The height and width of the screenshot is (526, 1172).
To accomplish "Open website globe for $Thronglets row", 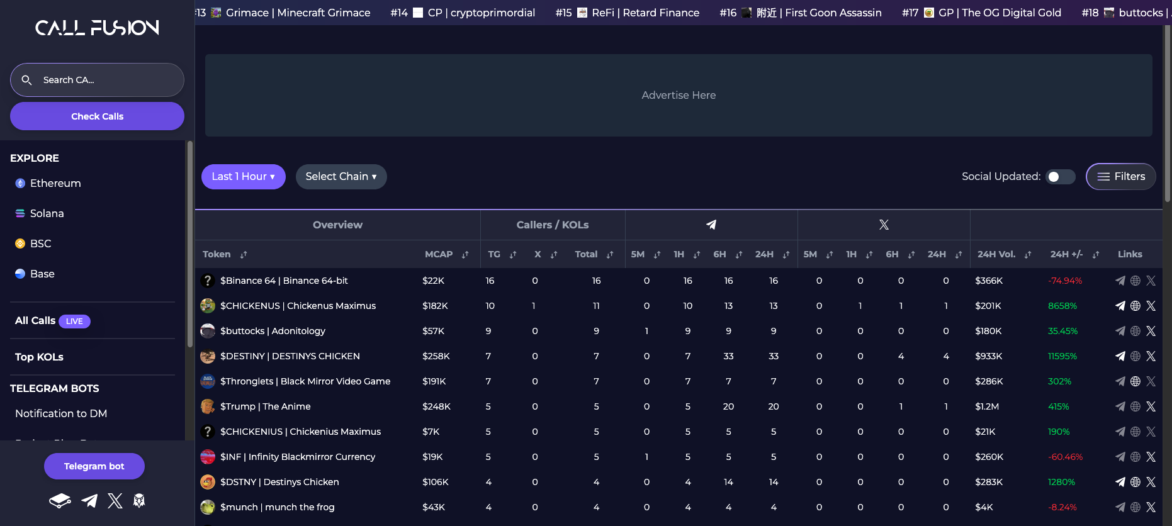I will coord(1135,381).
